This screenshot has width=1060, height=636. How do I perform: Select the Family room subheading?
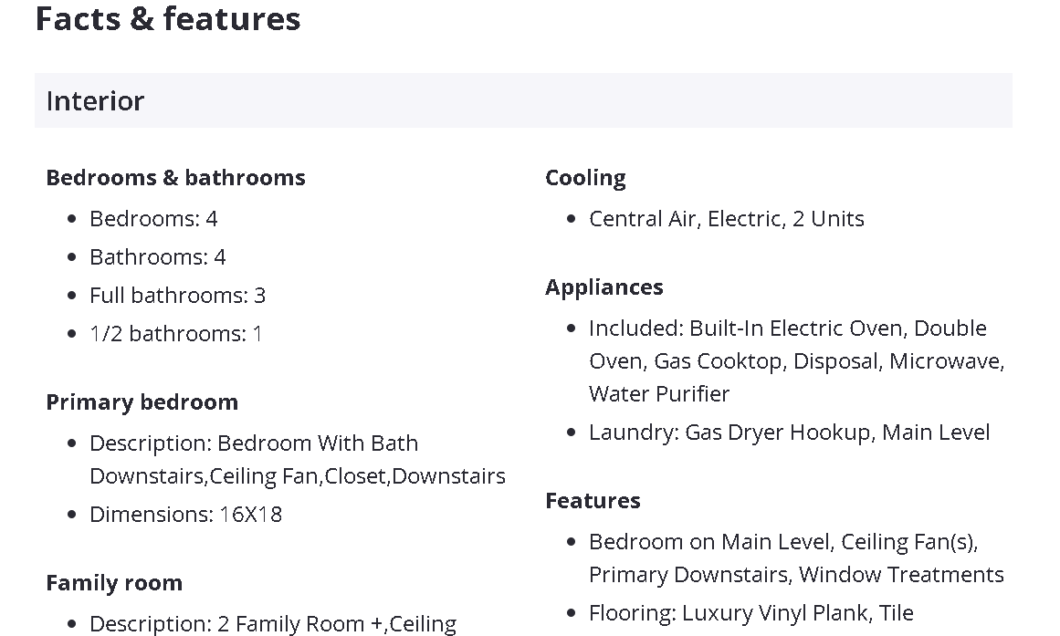tap(114, 582)
